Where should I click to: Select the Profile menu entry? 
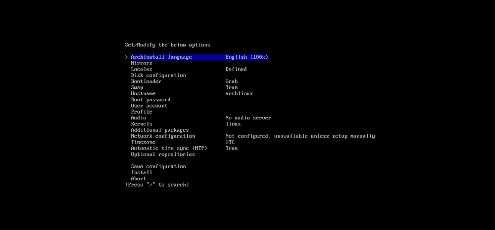(142, 112)
